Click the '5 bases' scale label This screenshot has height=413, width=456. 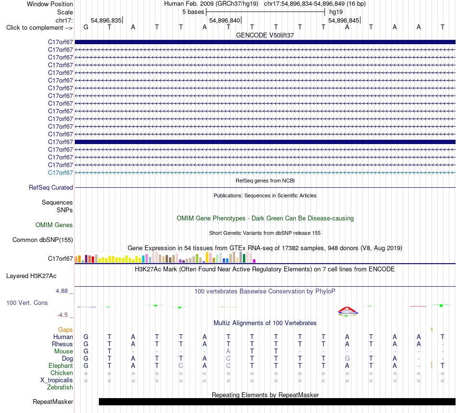click(193, 12)
